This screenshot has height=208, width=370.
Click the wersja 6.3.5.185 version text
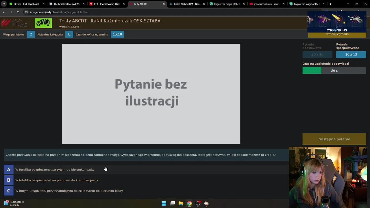pyautogui.click(x=69, y=27)
